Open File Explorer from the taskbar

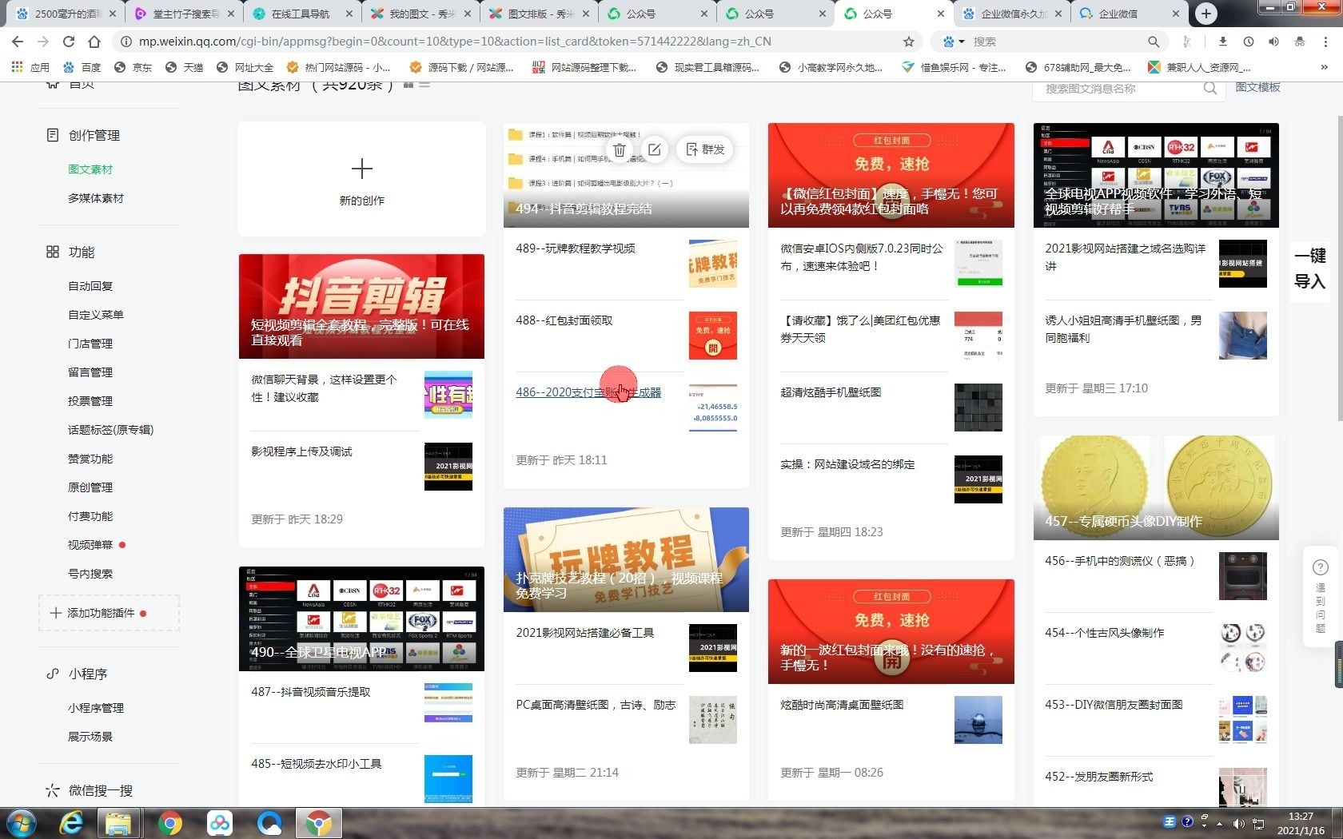[x=119, y=823]
